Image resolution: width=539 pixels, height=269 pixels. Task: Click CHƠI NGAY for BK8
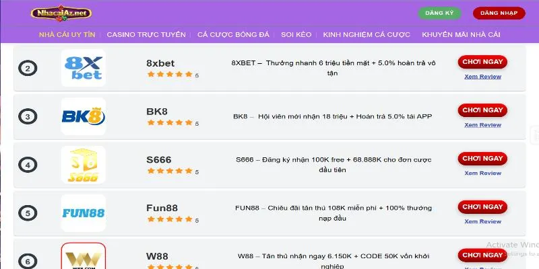482,110
